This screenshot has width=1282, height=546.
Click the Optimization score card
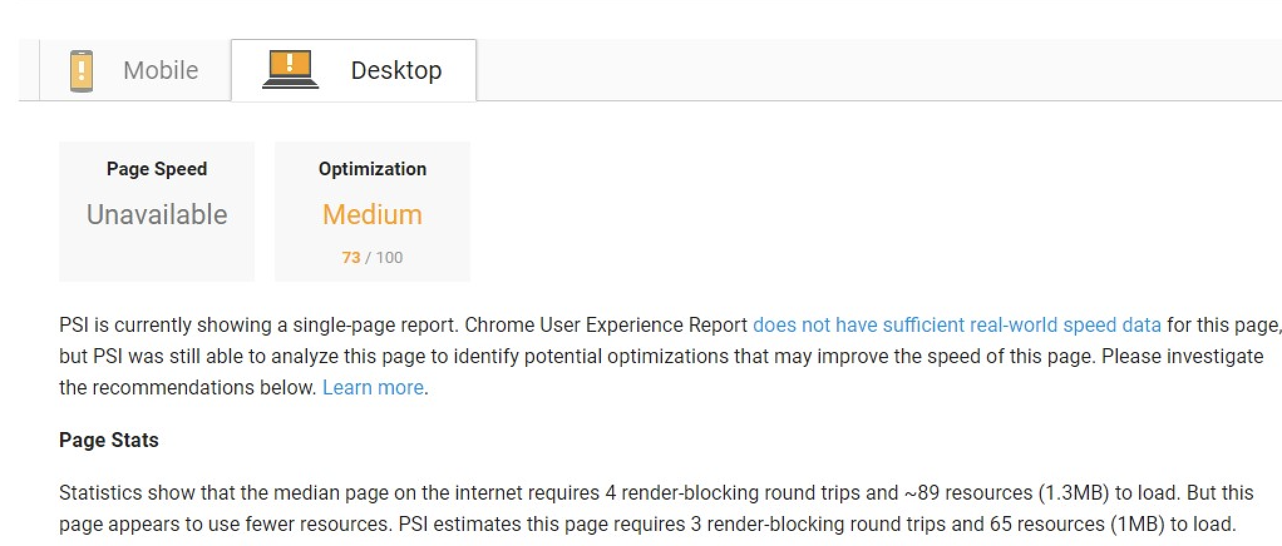(372, 212)
